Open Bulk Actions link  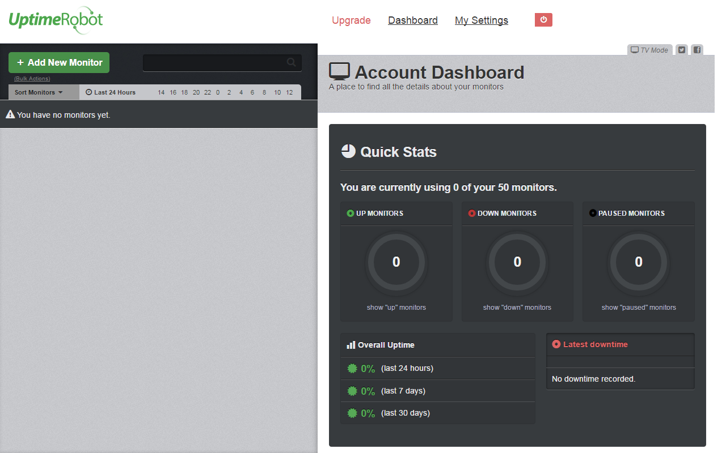click(x=32, y=79)
